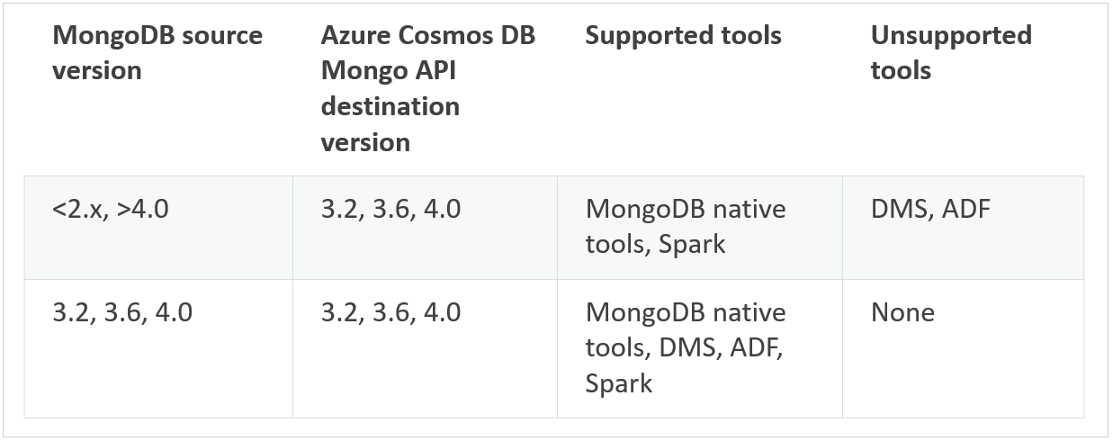Select the "Unsupported tools" column header
Screen dimensions: 1113x441
[x=950, y=53]
